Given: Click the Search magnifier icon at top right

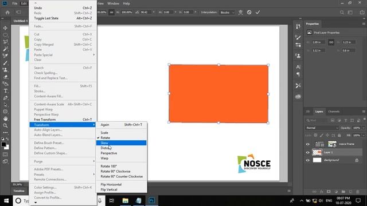Looking at the screenshot, I should 342,13.
